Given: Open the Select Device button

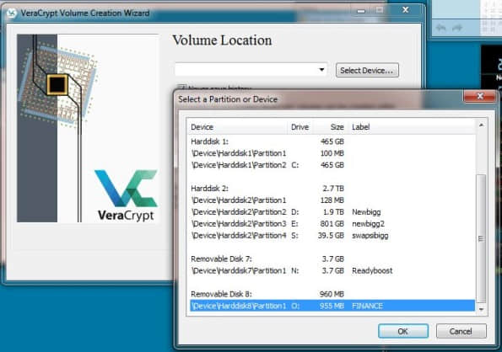Looking at the screenshot, I should (x=367, y=70).
